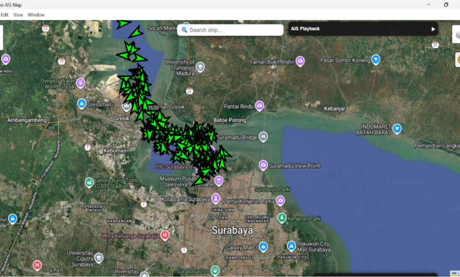460x277 pixels.
Task: Select Suramadu View Point marker
Action: [x=263, y=166]
